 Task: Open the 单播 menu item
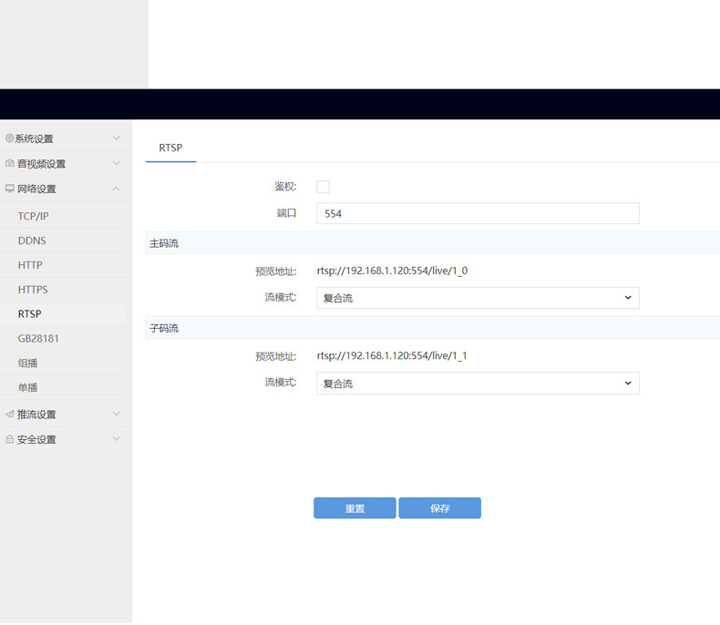pos(27,388)
